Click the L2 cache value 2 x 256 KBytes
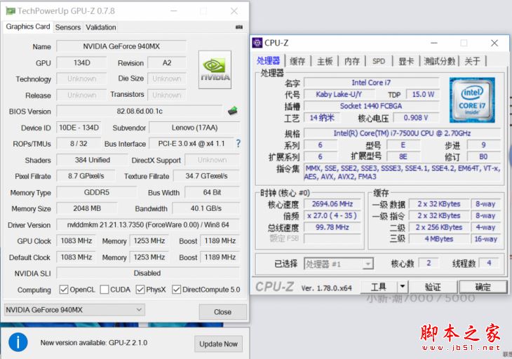This screenshot has width=512, height=359. pos(439,227)
